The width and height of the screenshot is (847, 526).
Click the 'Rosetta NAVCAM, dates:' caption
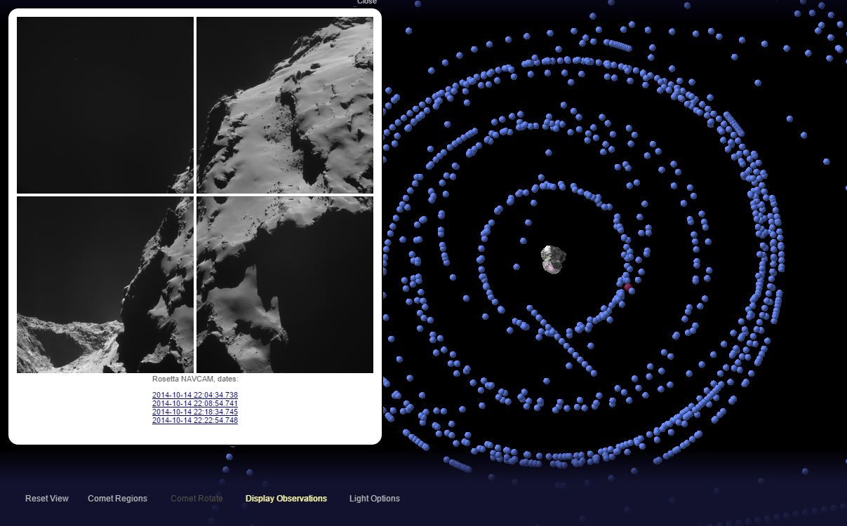pos(195,379)
